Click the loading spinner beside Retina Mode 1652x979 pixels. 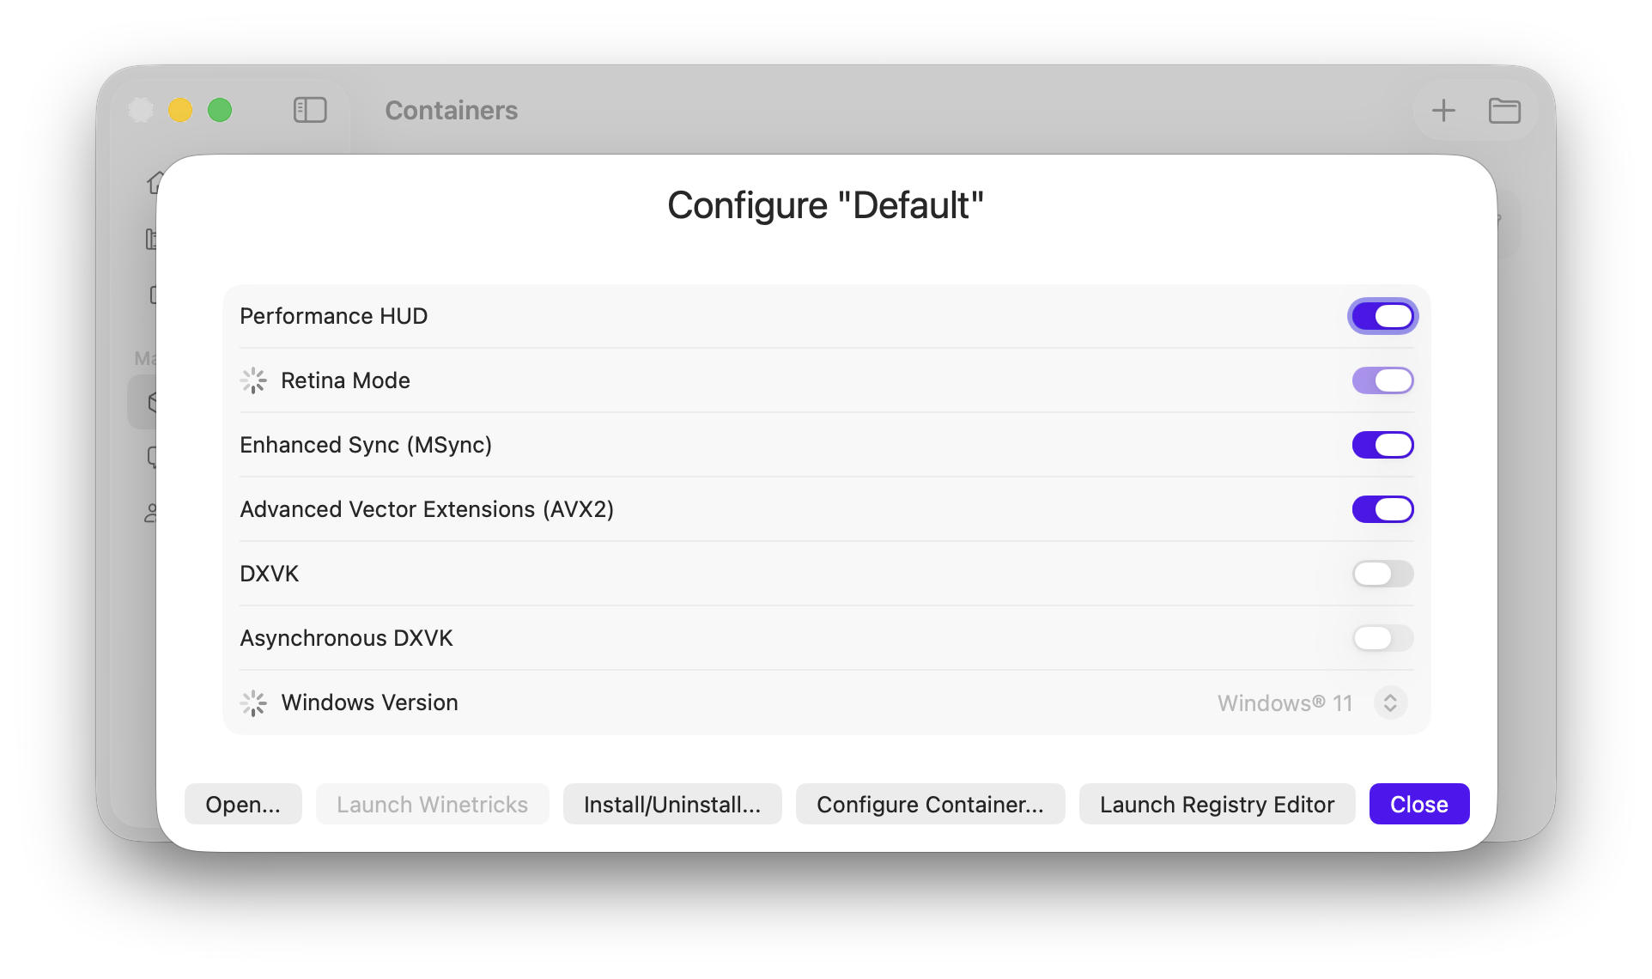pos(253,380)
